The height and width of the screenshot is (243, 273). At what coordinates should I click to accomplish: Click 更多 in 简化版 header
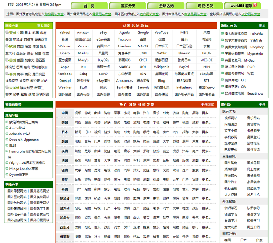pyautogui.click(x=262, y=104)
